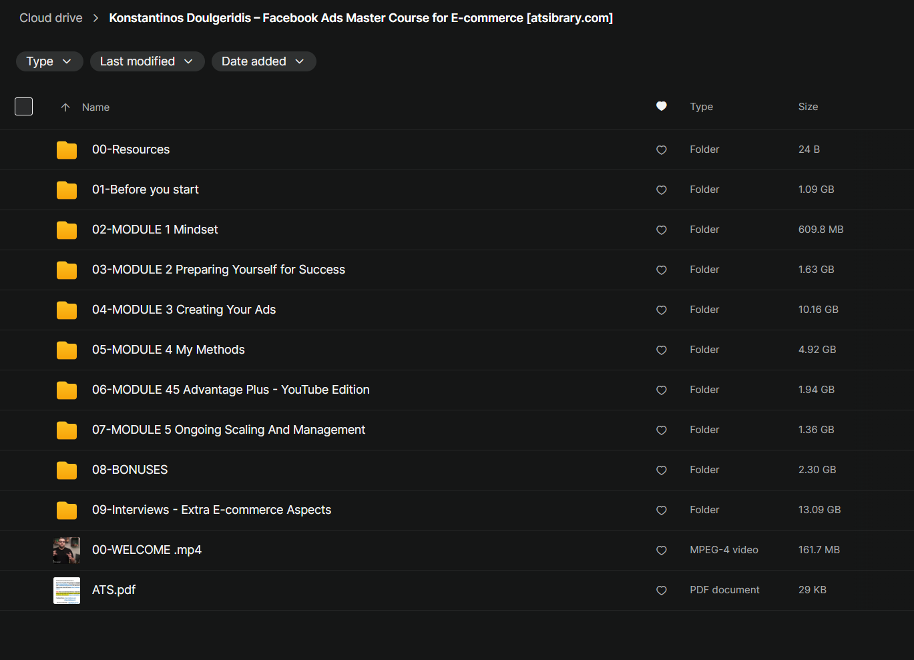Click the 08-BONUSES folder icon
This screenshot has width=914, height=660.
[x=67, y=470]
